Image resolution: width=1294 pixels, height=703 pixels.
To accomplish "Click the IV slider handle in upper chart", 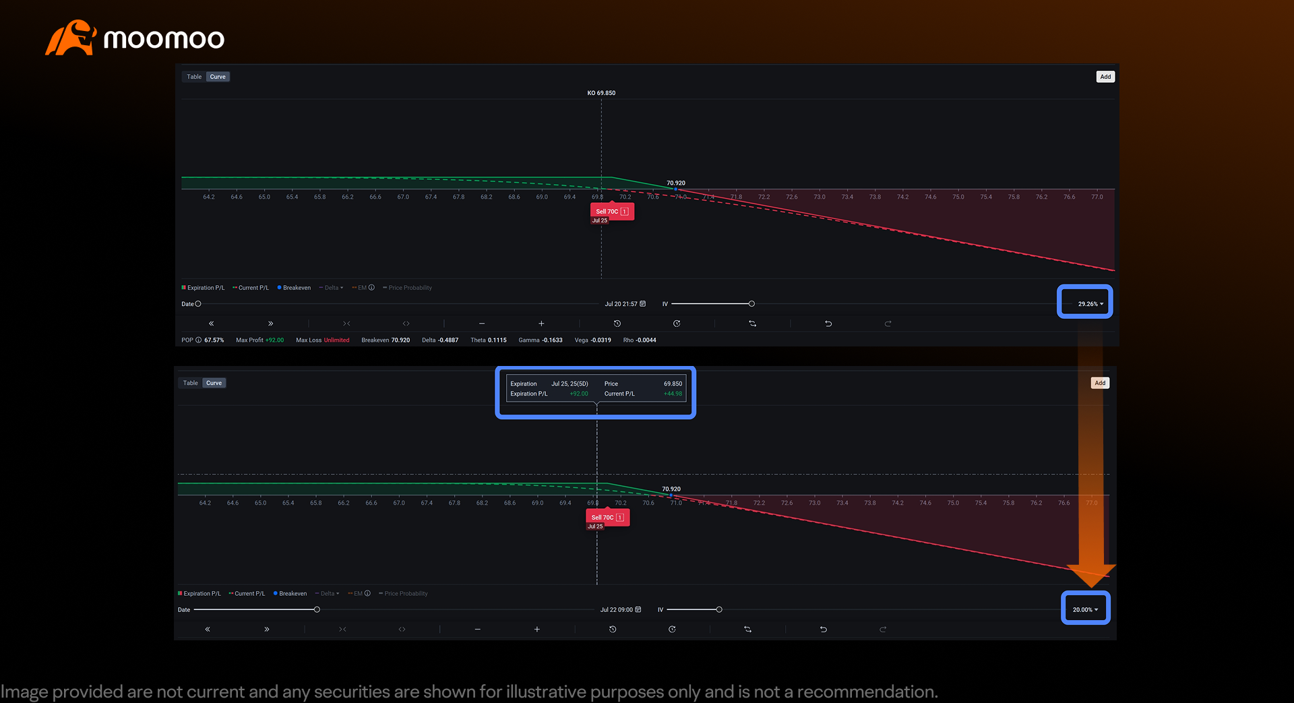I will click(751, 304).
